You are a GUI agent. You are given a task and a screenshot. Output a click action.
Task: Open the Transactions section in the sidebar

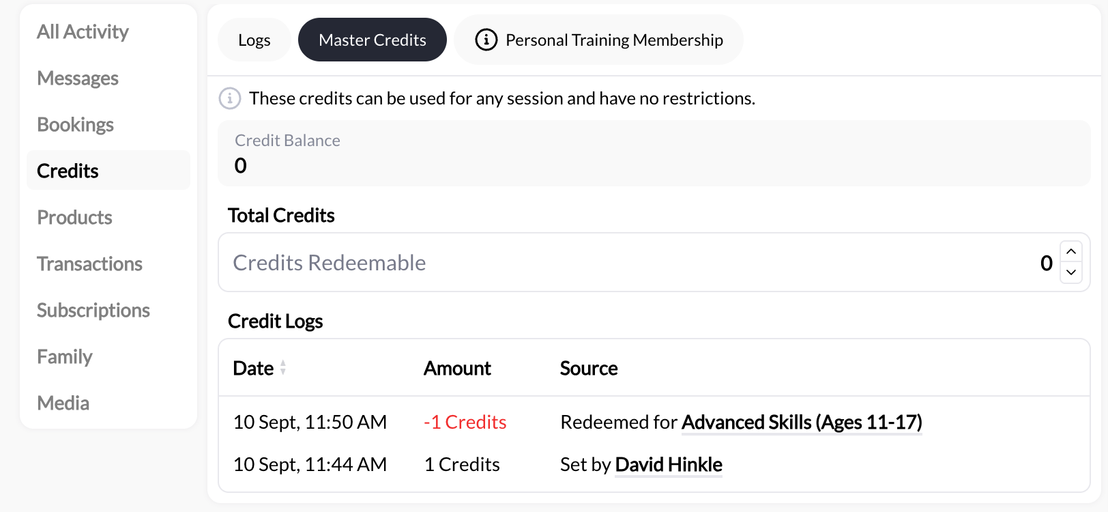[x=89, y=264]
